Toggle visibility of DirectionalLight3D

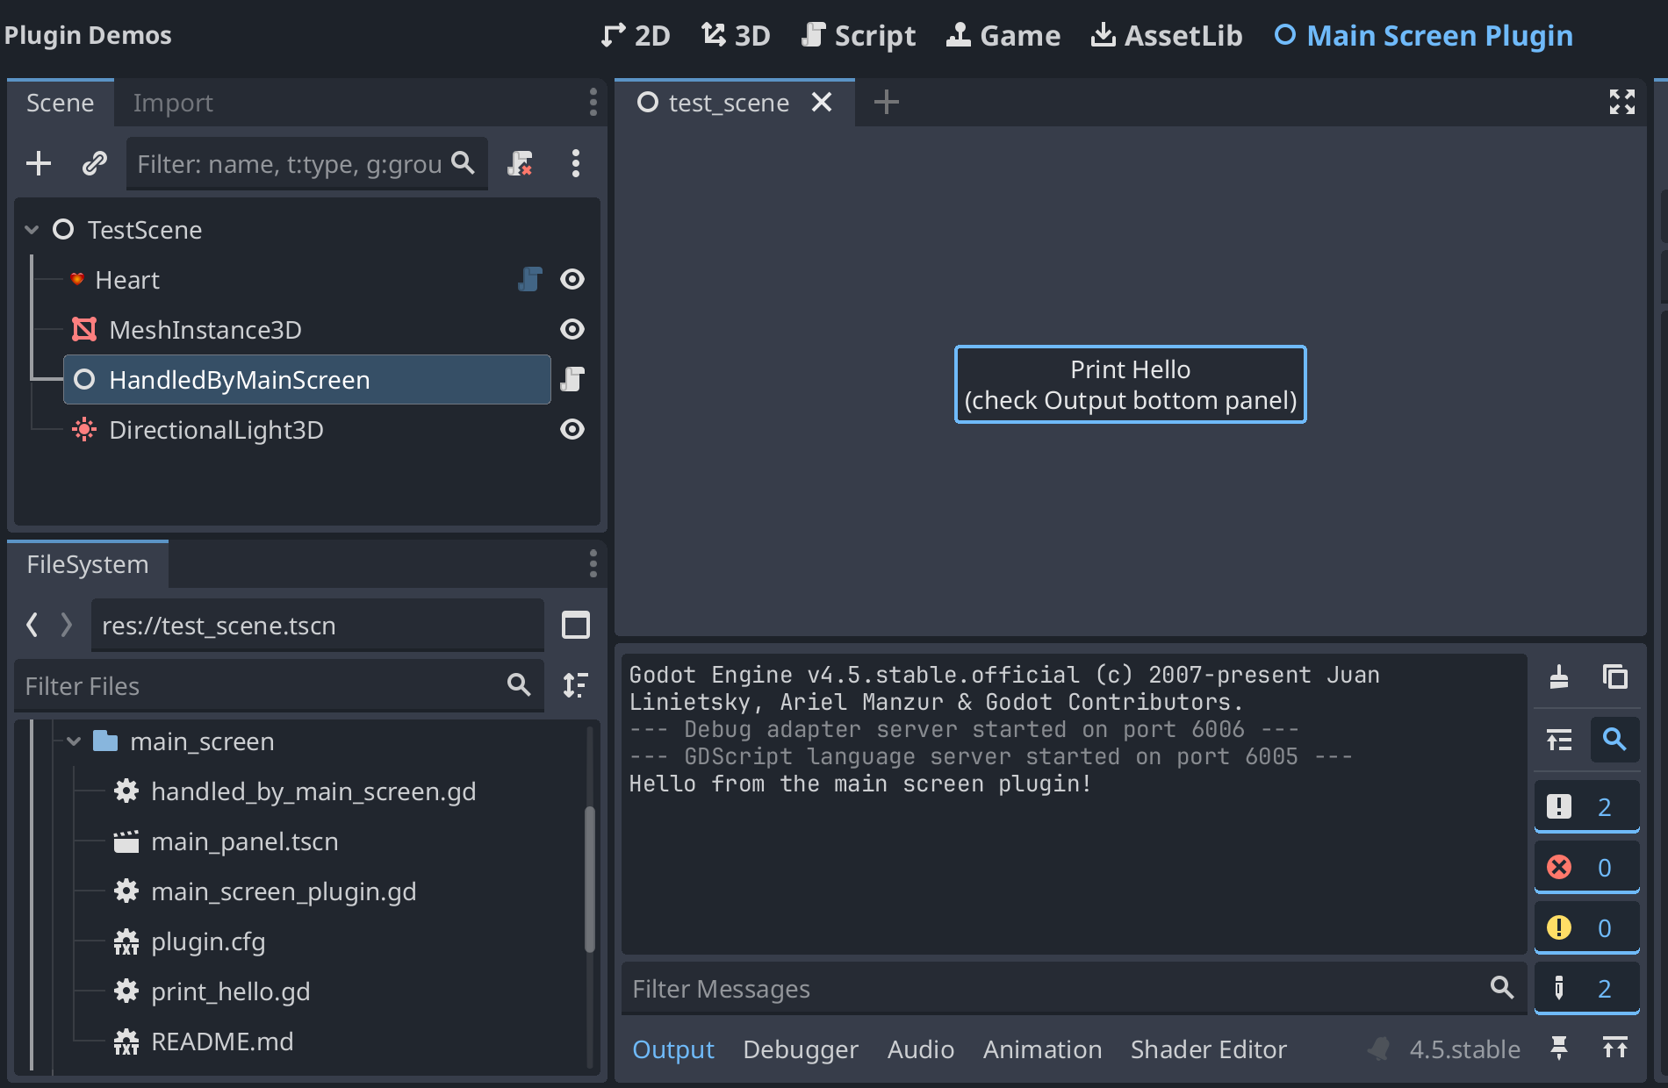[572, 429]
